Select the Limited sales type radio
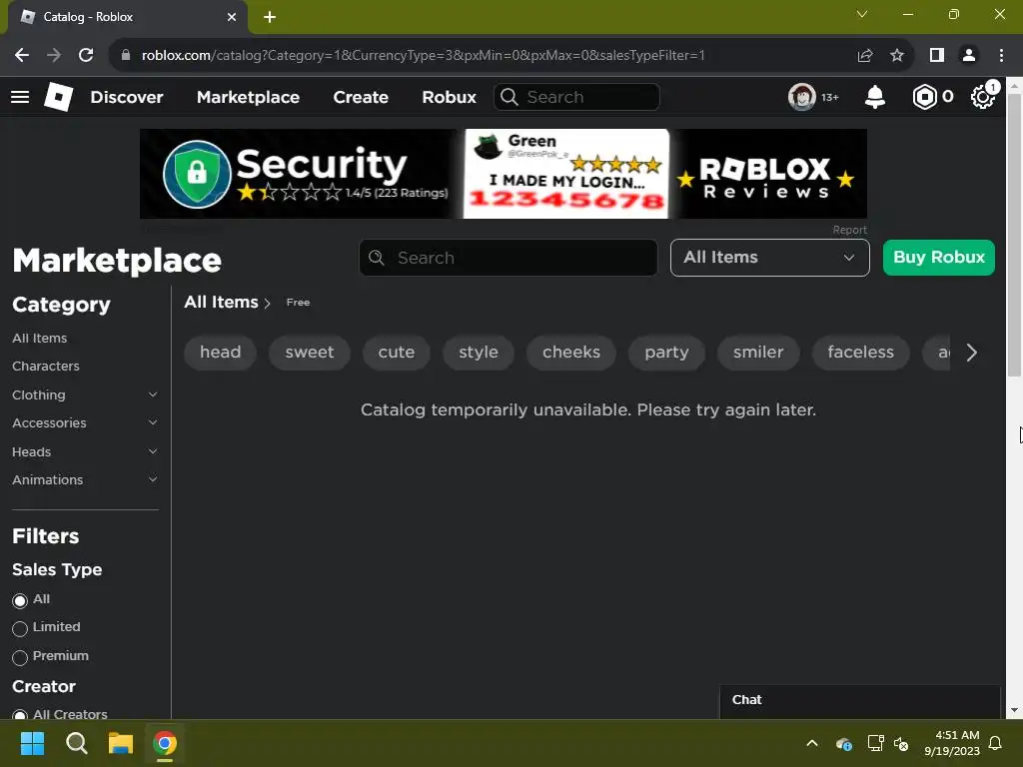The image size is (1023, 767). click(x=20, y=629)
